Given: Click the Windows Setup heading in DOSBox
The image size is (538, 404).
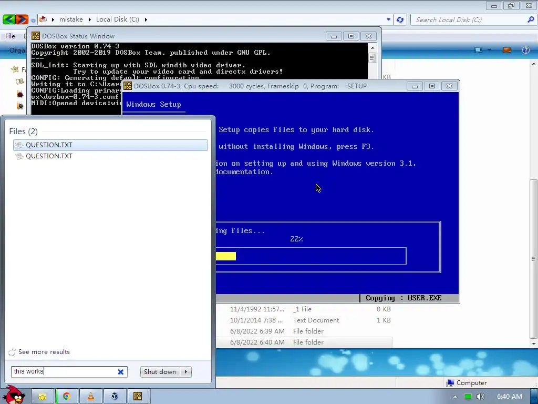Looking at the screenshot, I should [x=153, y=105].
